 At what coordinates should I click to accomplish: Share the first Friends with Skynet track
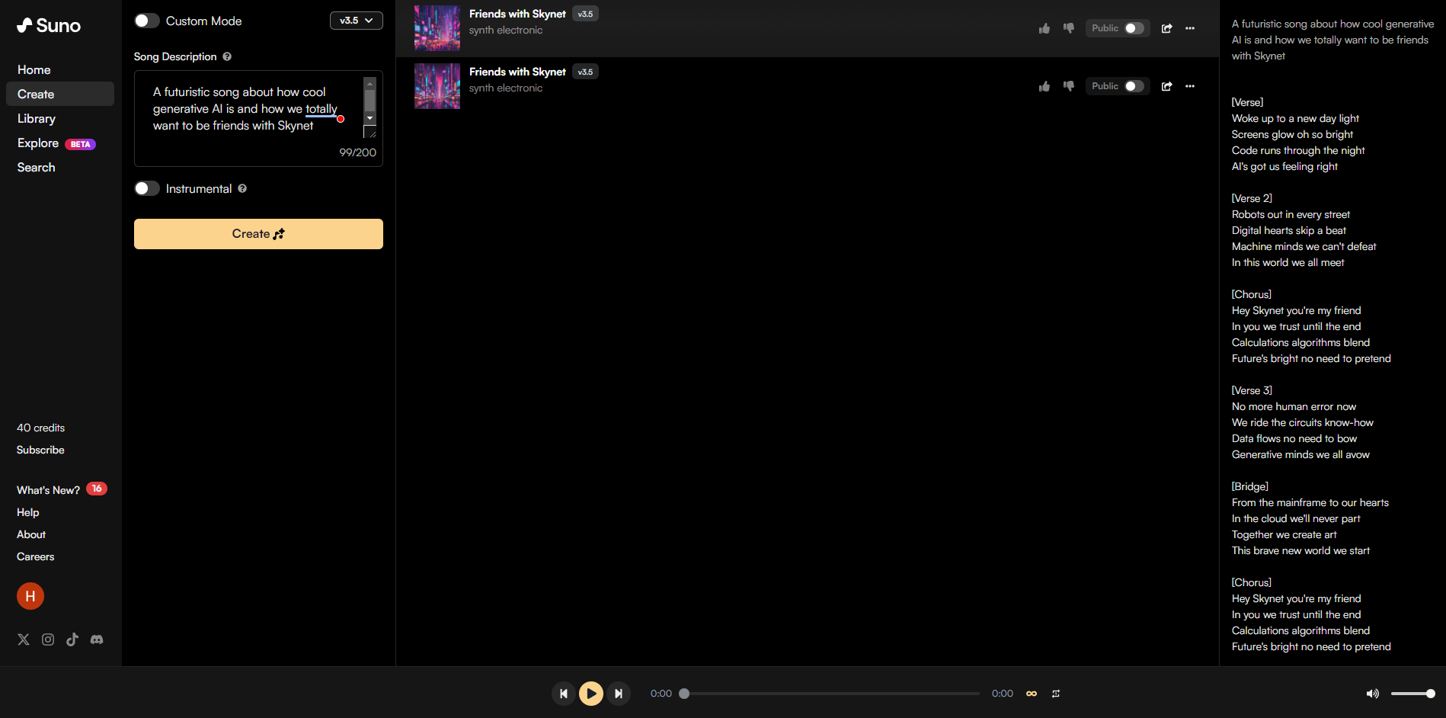[1166, 28]
